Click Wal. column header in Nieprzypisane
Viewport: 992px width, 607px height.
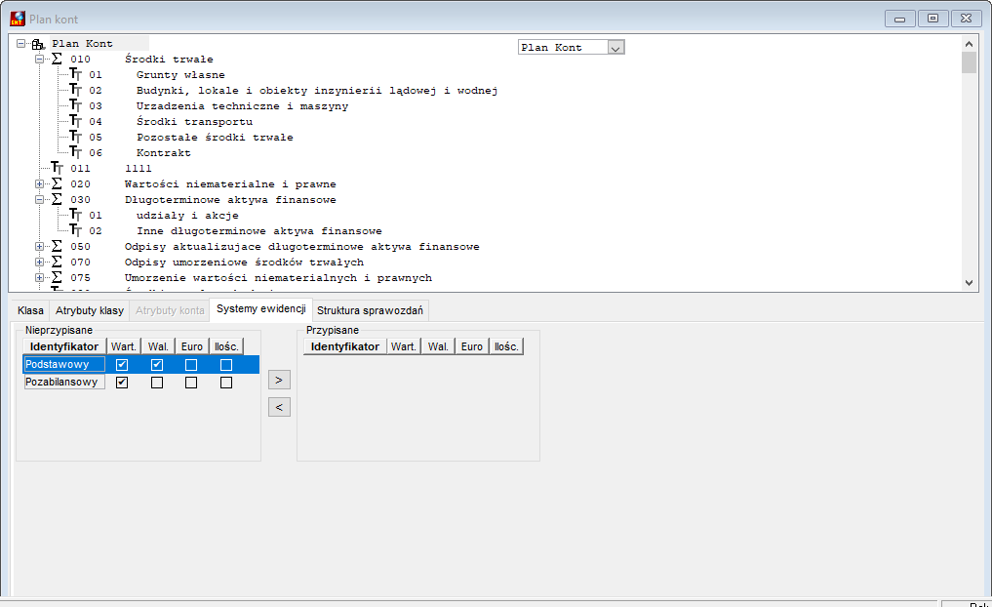(158, 346)
